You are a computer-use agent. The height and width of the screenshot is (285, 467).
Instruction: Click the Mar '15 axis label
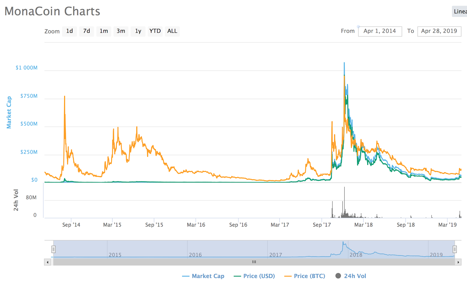(112, 225)
